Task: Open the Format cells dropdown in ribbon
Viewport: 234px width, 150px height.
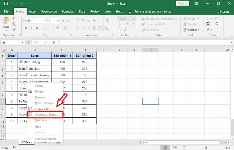Action: coord(191,30)
